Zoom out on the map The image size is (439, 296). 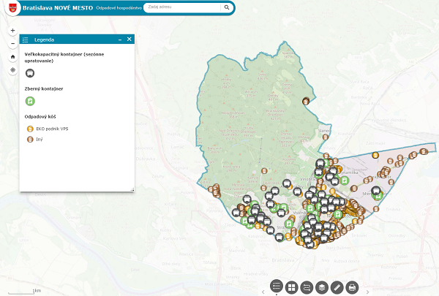pyautogui.click(x=12, y=43)
